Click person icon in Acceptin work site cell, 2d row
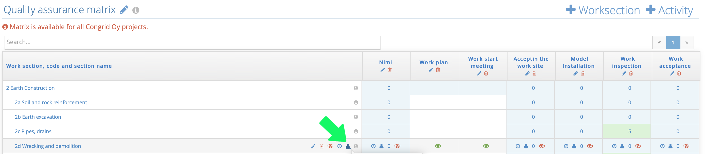This screenshot has height=154, width=705. 526,146
